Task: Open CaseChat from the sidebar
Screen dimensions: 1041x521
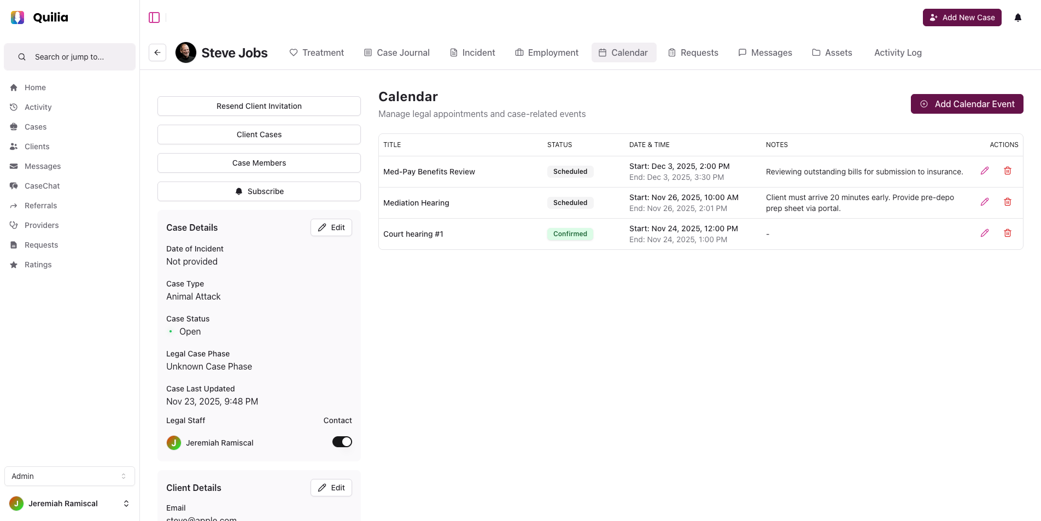Action: click(x=42, y=186)
